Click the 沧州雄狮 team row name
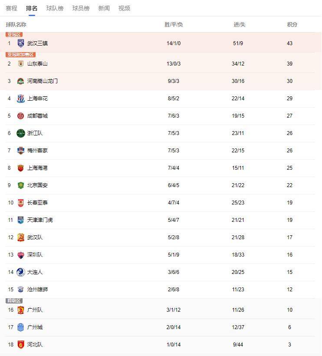This screenshot has width=322, height=356. coord(37,290)
